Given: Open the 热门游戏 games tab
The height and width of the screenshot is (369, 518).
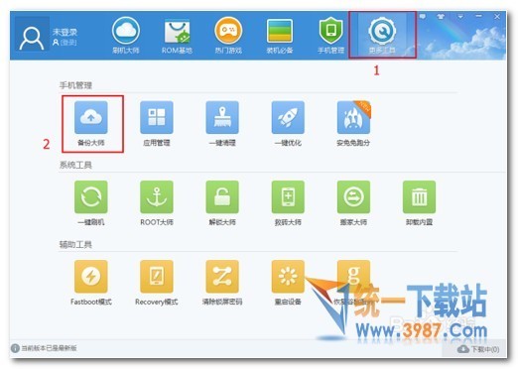Looking at the screenshot, I should tap(228, 36).
